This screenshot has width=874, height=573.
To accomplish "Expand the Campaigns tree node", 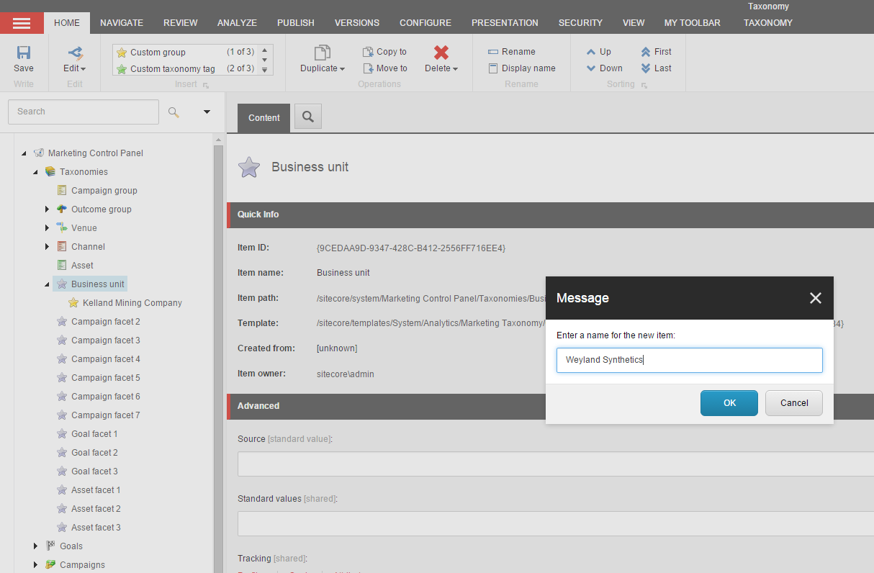I will coord(35,565).
